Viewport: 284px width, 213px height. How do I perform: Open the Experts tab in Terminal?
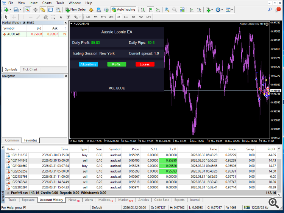(179, 200)
